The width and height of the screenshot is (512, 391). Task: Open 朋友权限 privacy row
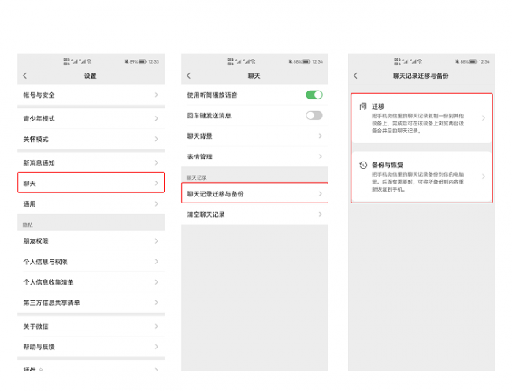(91, 241)
